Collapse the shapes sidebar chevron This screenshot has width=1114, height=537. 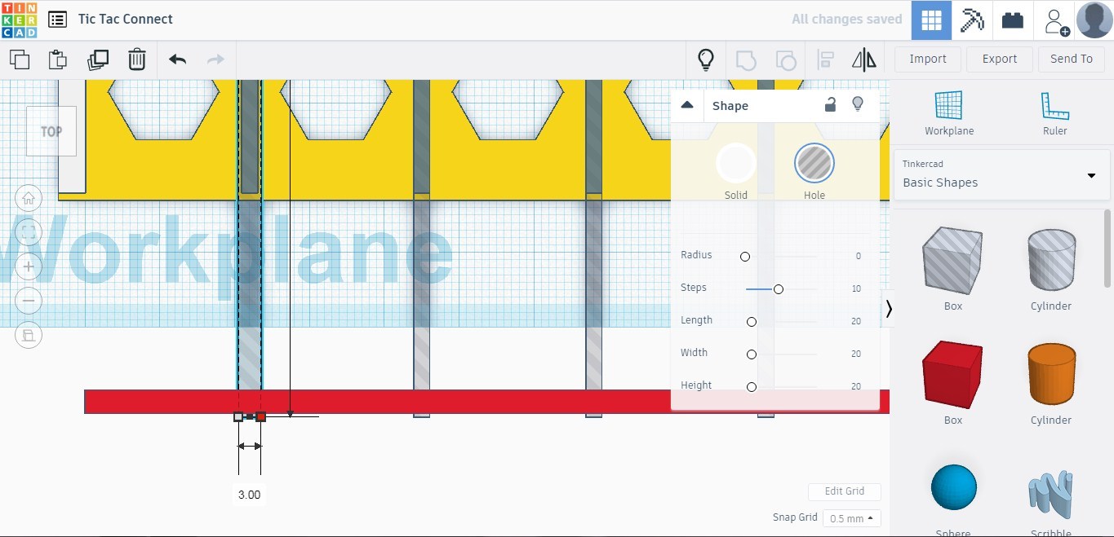point(889,309)
